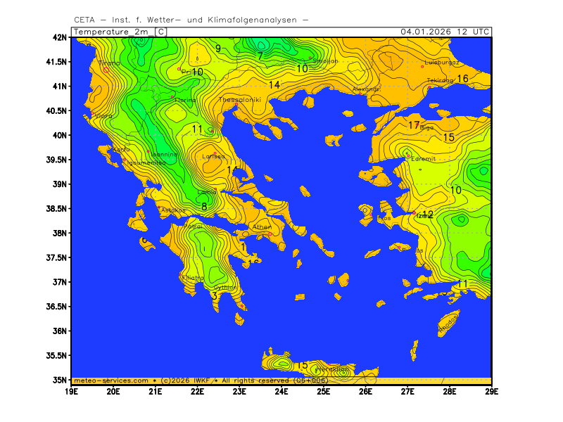
Task: Click the Rhodos island label
Action: pyautogui.click(x=448, y=324)
